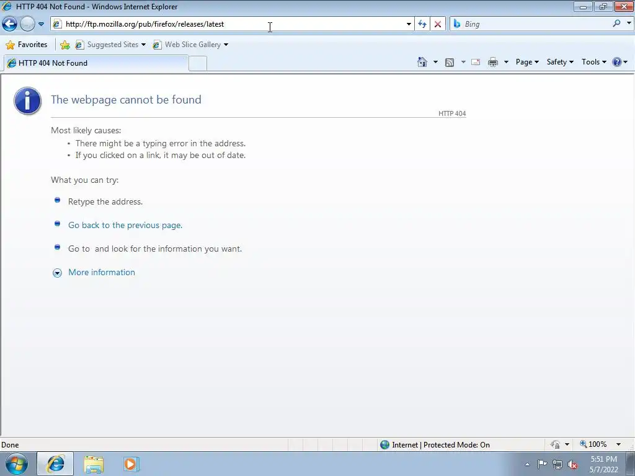
Task: Click the Home page icon
Action: (422, 62)
